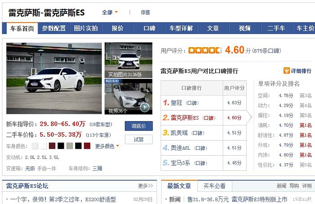The width and height of the screenshot is (315, 204).
Task: View the large white Lexus ES photo
Action: (54, 78)
